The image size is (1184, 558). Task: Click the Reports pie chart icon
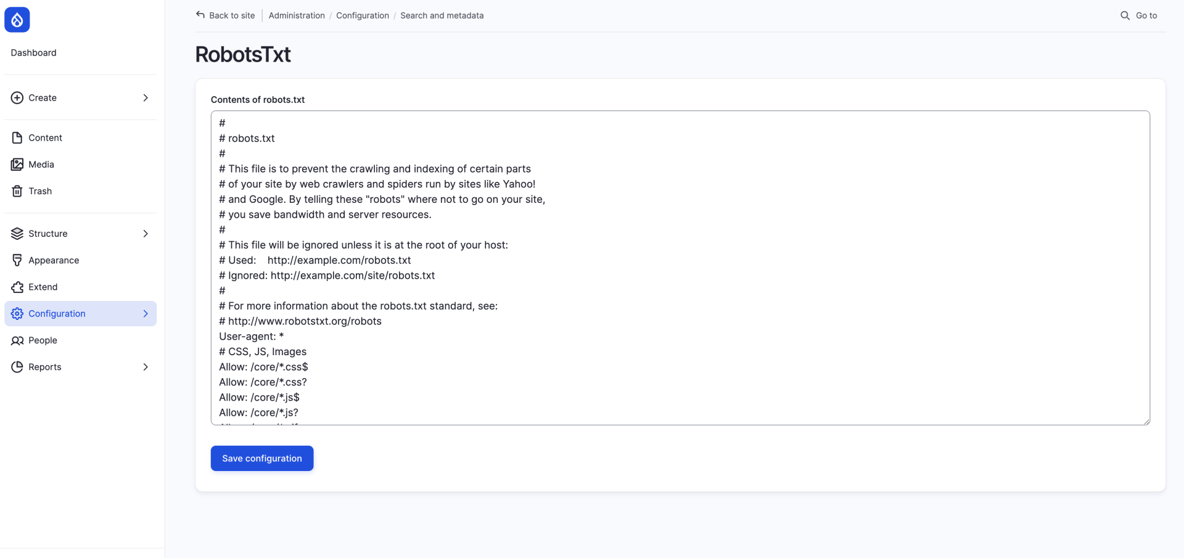pos(17,367)
